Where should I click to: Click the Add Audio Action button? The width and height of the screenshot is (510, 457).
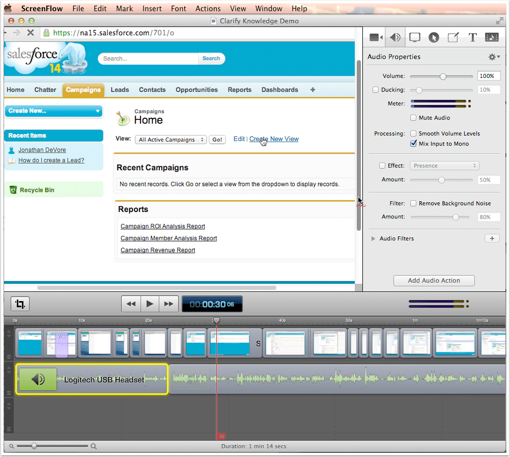[434, 281]
